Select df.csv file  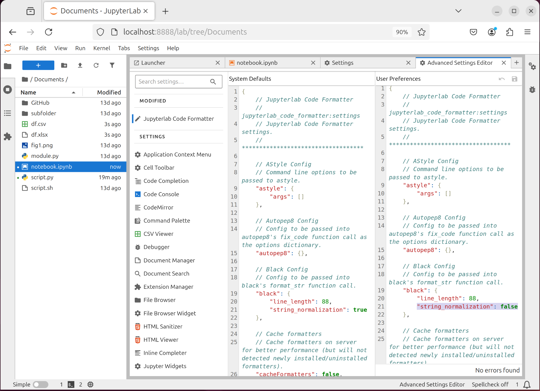click(x=71, y=124)
